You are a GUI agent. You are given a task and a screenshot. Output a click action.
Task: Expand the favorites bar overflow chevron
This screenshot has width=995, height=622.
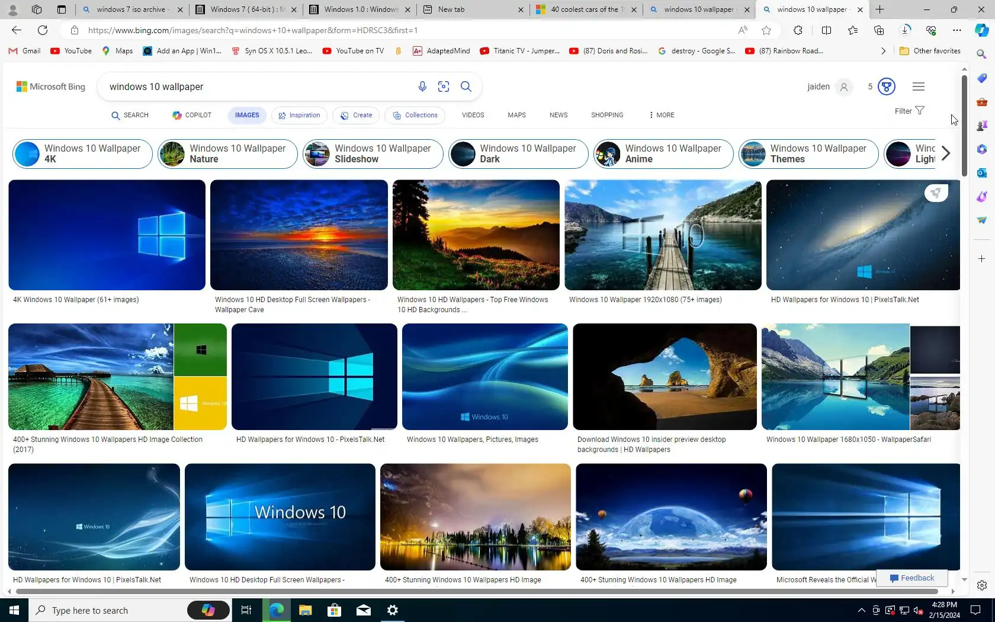point(884,51)
